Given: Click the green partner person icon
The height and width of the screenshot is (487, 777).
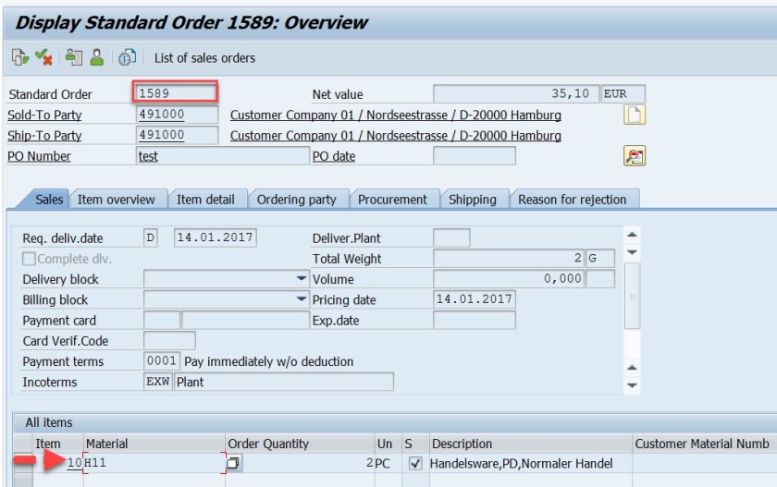Looking at the screenshot, I should tap(97, 57).
